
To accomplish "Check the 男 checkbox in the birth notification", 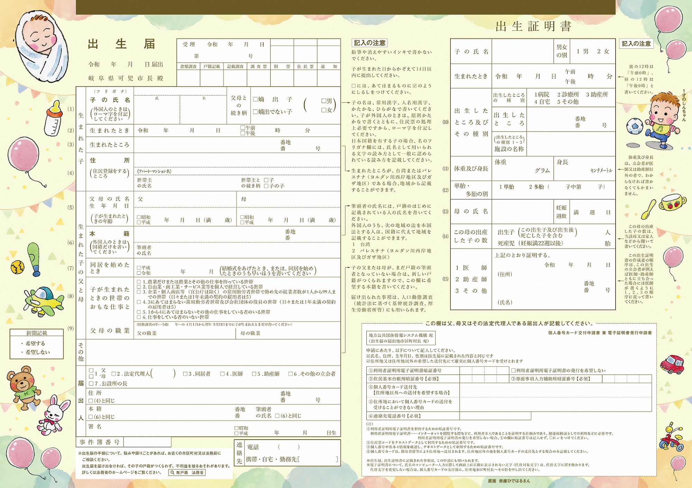I will point(324,101).
